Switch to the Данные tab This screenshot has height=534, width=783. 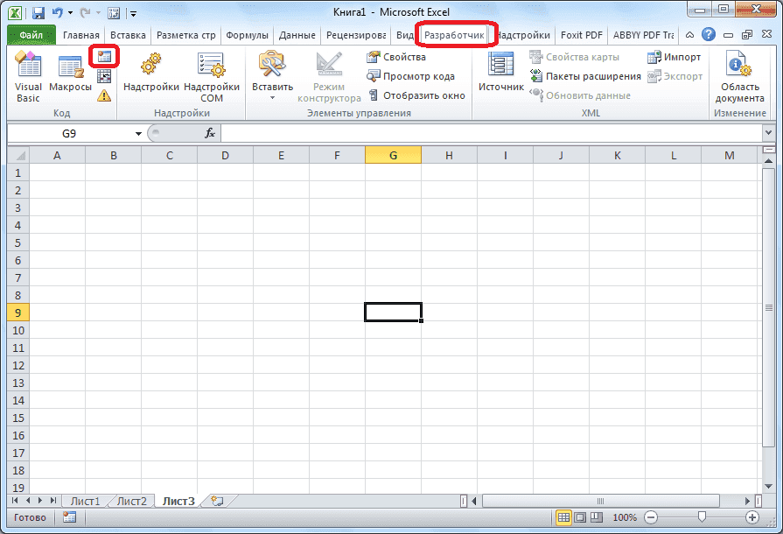[x=297, y=35]
